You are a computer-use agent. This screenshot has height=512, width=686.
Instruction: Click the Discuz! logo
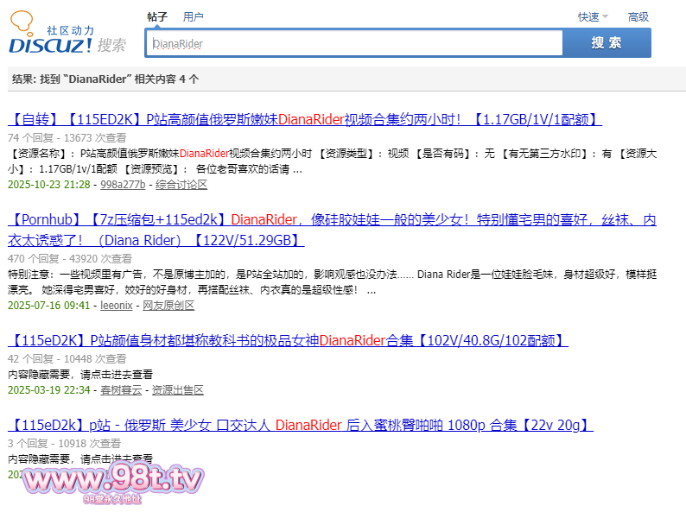point(50,44)
